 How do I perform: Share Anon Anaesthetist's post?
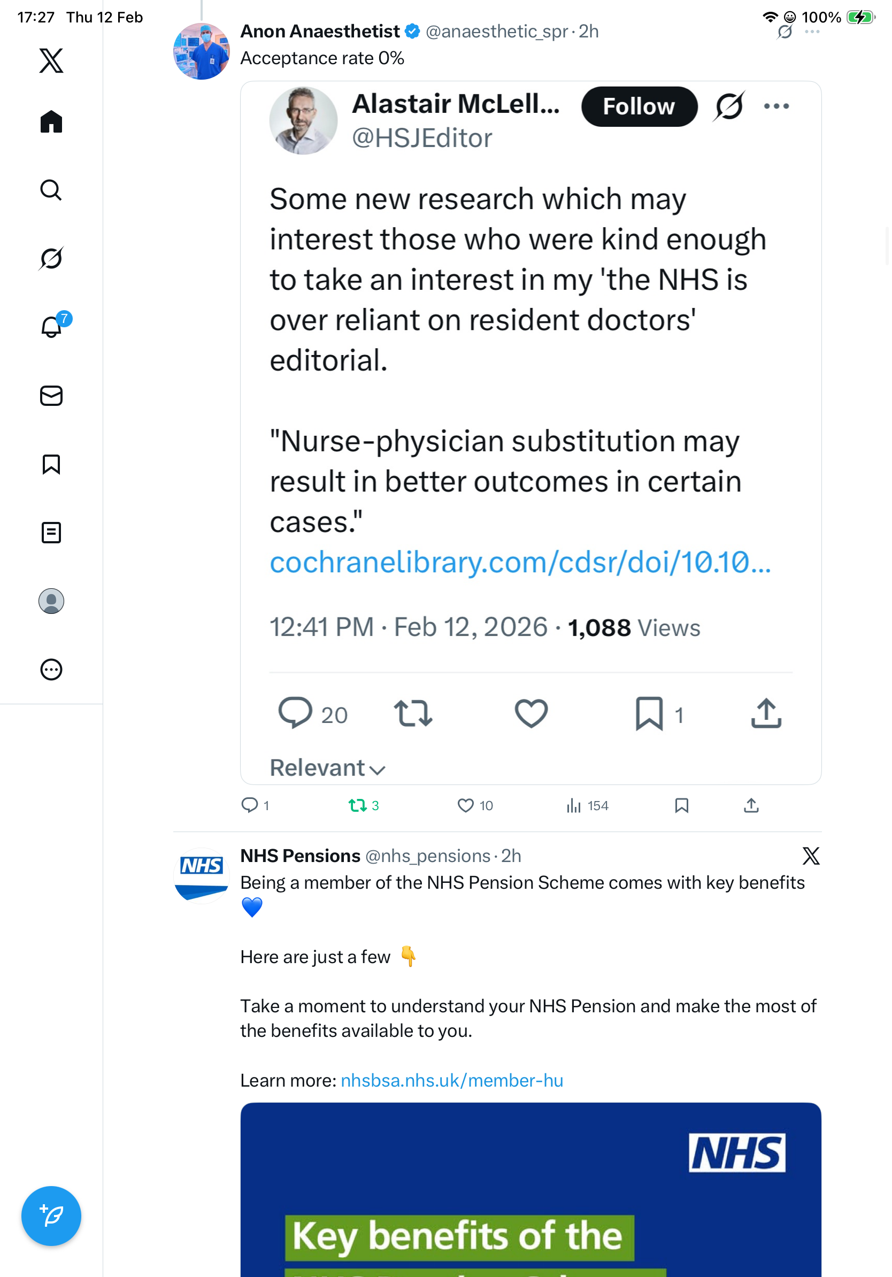(751, 805)
